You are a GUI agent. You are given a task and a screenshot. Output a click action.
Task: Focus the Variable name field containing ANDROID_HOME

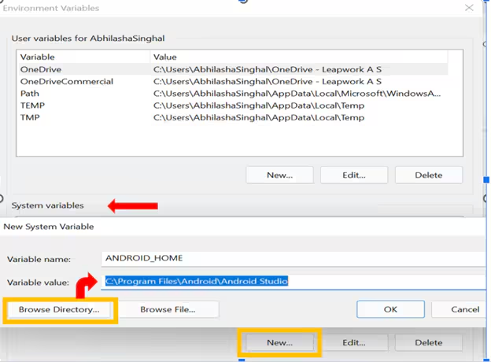click(x=291, y=258)
